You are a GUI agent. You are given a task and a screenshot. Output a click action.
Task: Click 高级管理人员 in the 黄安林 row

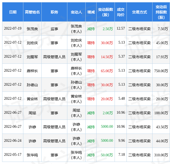[x=54, y=99]
